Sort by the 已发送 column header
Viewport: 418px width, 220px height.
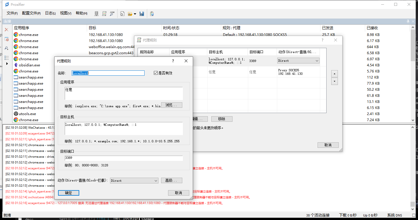click(x=343, y=28)
